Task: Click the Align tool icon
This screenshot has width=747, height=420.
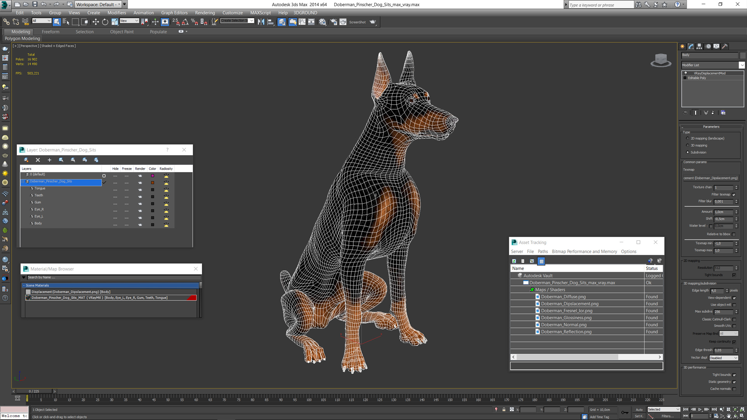Action: tap(271, 22)
